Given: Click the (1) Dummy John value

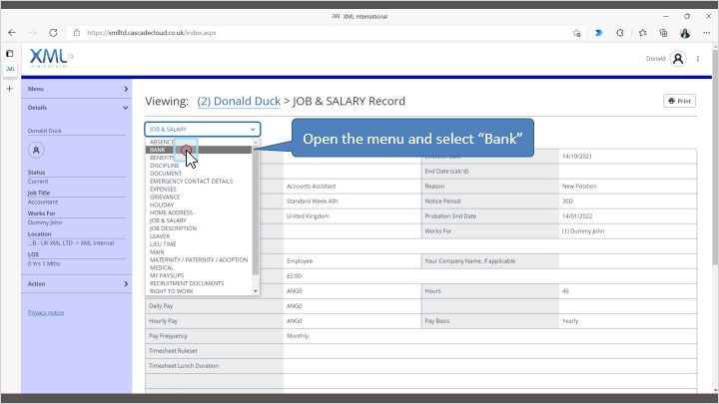Looking at the screenshot, I should click(628, 230).
